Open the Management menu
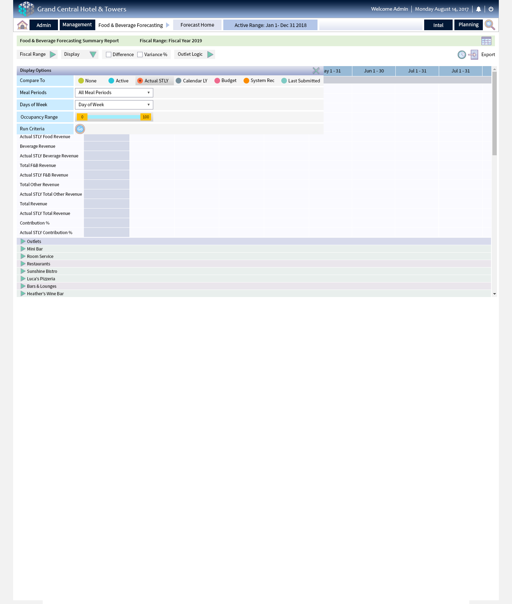This screenshot has height=604, width=512. point(77,25)
